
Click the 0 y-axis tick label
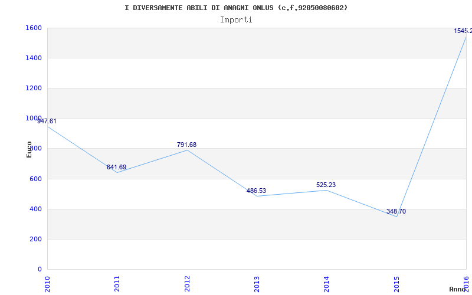pyautogui.click(x=40, y=269)
